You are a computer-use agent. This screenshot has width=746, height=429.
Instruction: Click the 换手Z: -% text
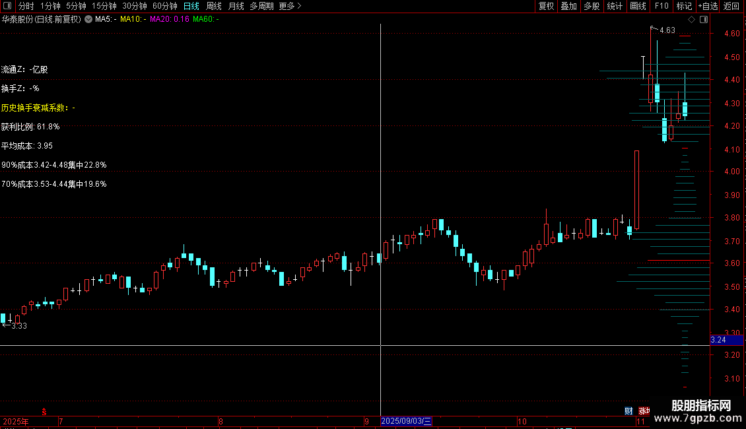[20, 88]
